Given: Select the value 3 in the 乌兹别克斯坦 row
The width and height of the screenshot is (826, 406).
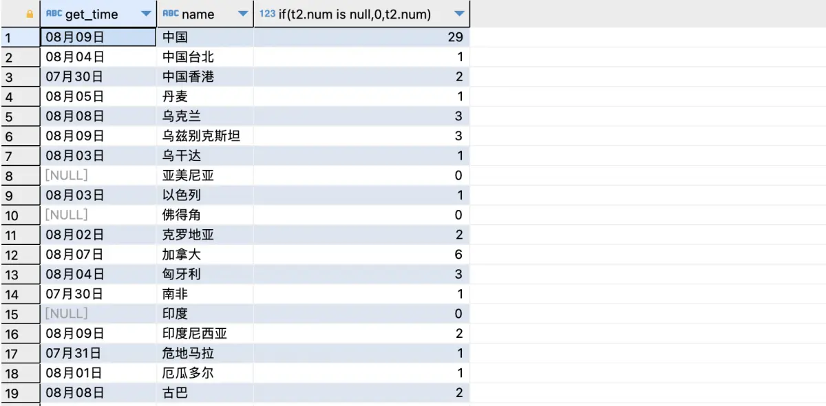Looking at the screenshot, I should coord(362,136).
